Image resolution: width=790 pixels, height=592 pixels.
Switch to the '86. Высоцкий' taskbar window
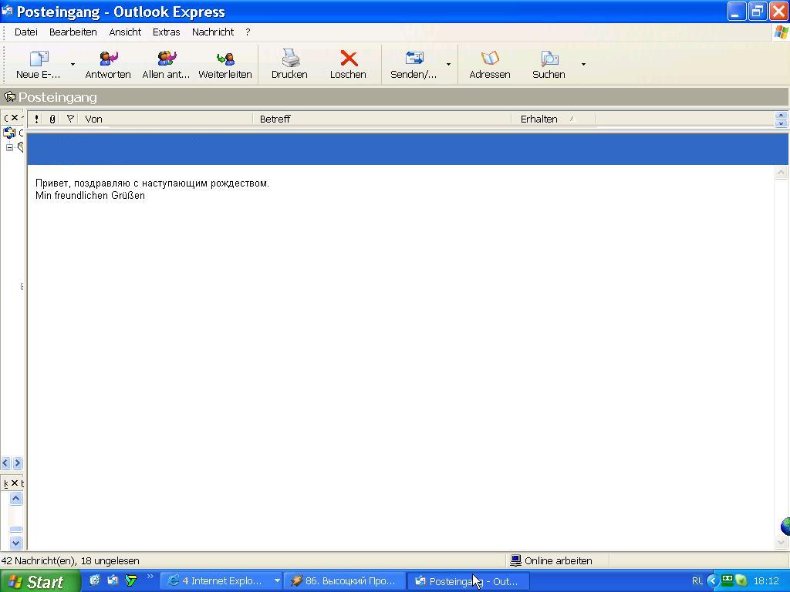[345, 581]
